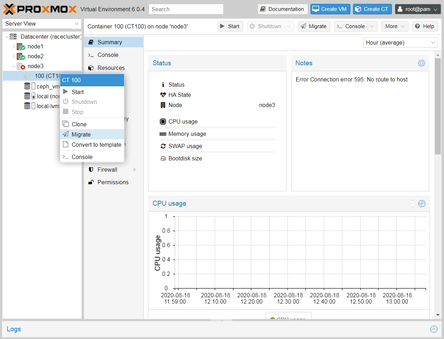The image size is (444, 339).
Task: Click the toolbar Console button
Action: click(351, 26)
